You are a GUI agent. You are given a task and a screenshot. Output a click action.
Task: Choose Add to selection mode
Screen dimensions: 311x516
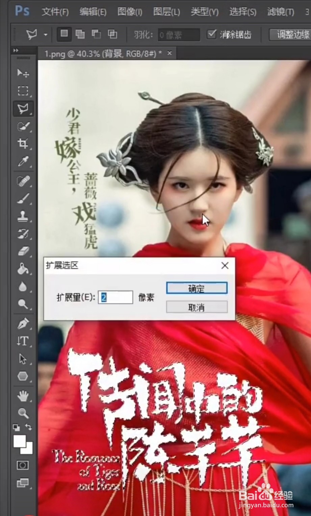(80, 34)
